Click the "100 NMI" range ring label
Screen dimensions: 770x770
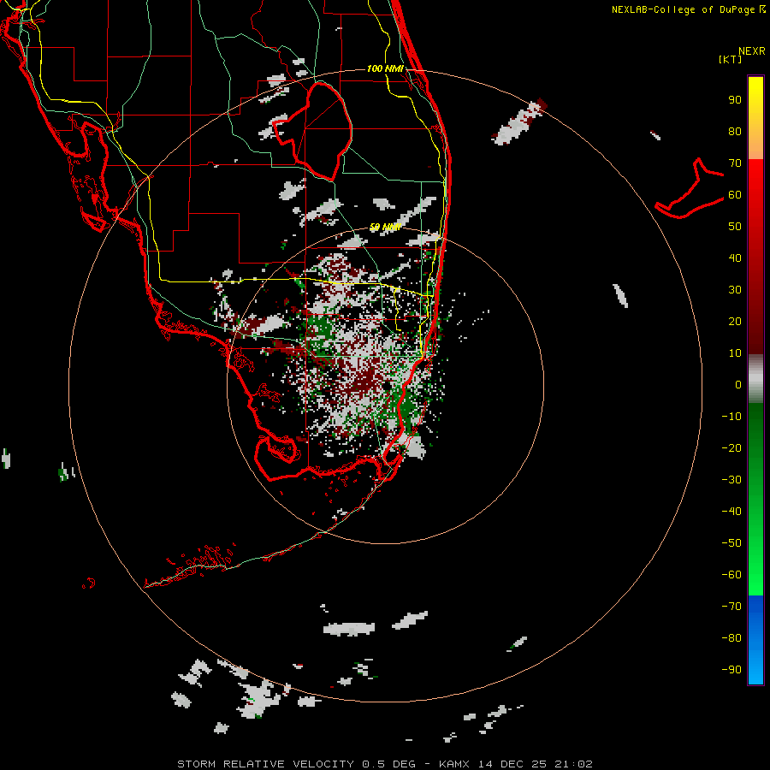[385, 68]
